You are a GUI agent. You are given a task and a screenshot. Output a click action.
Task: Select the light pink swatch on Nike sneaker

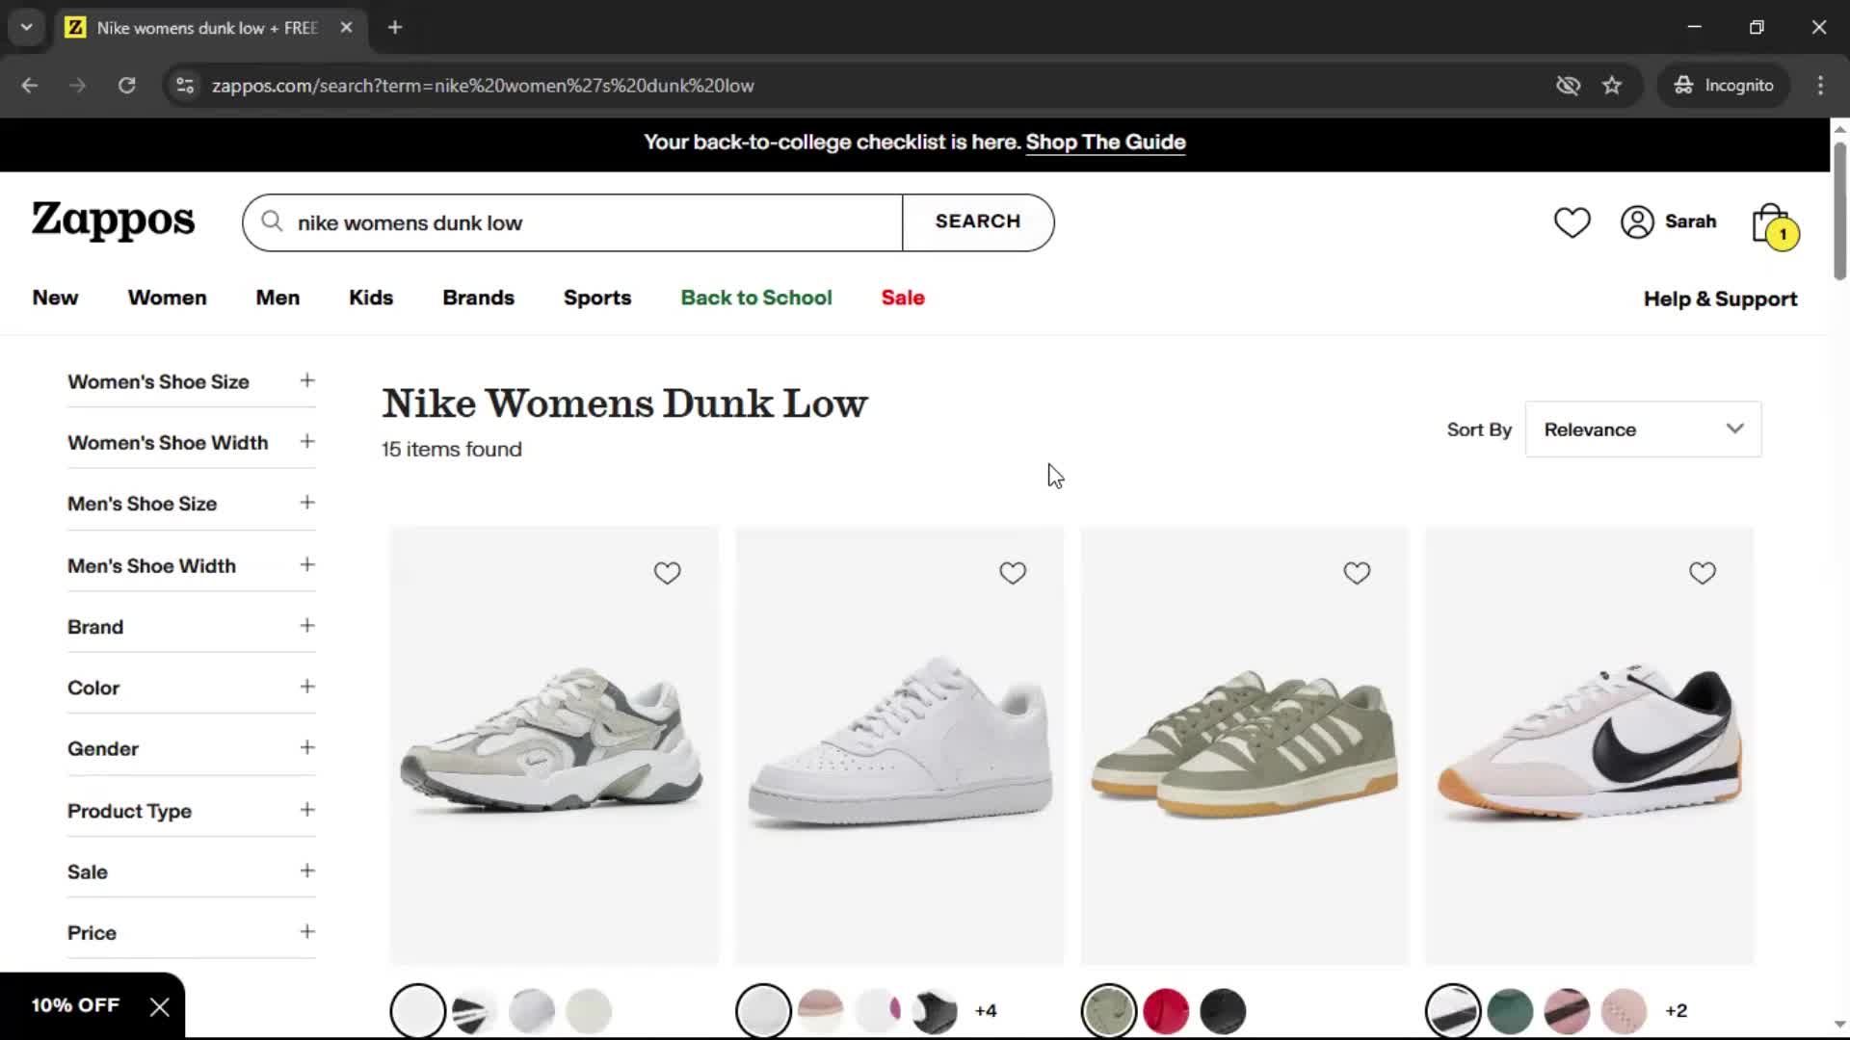1624,1011
